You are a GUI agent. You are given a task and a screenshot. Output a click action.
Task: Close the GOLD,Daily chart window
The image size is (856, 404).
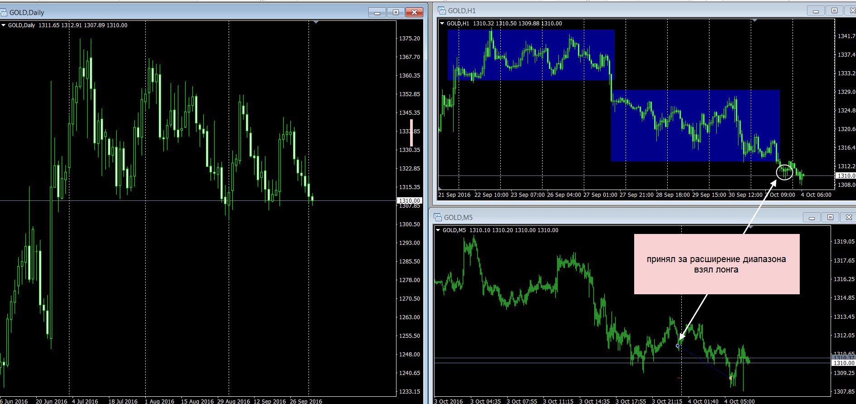tap(414, 12)
